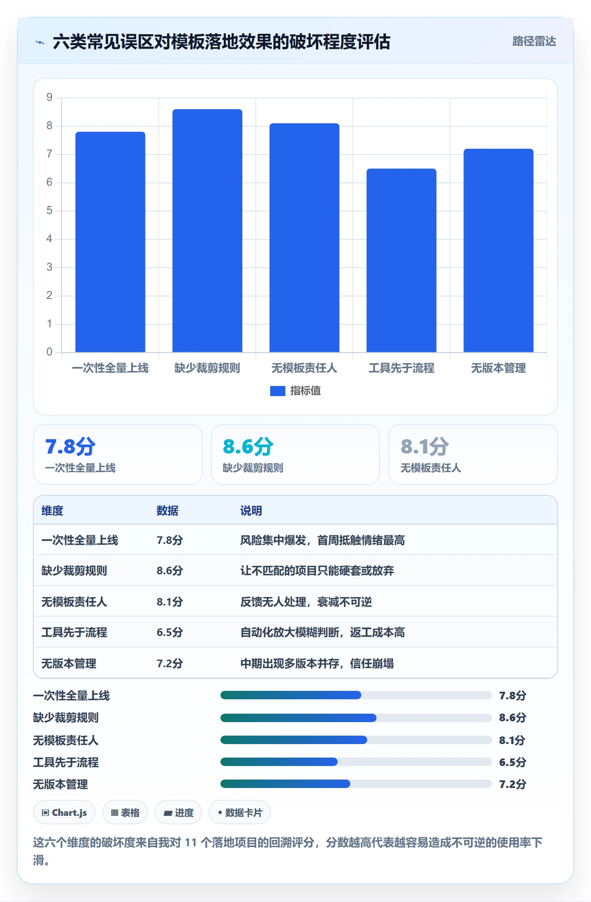Click the 缺少裁剪规则 progress bar
Viewport: 591px width, 902px height.
(356, 717)
